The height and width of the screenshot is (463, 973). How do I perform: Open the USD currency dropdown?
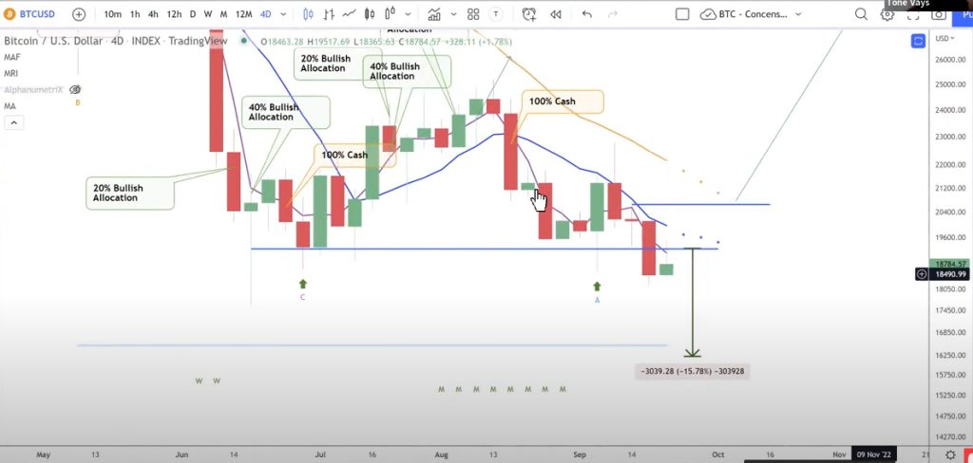945,39
